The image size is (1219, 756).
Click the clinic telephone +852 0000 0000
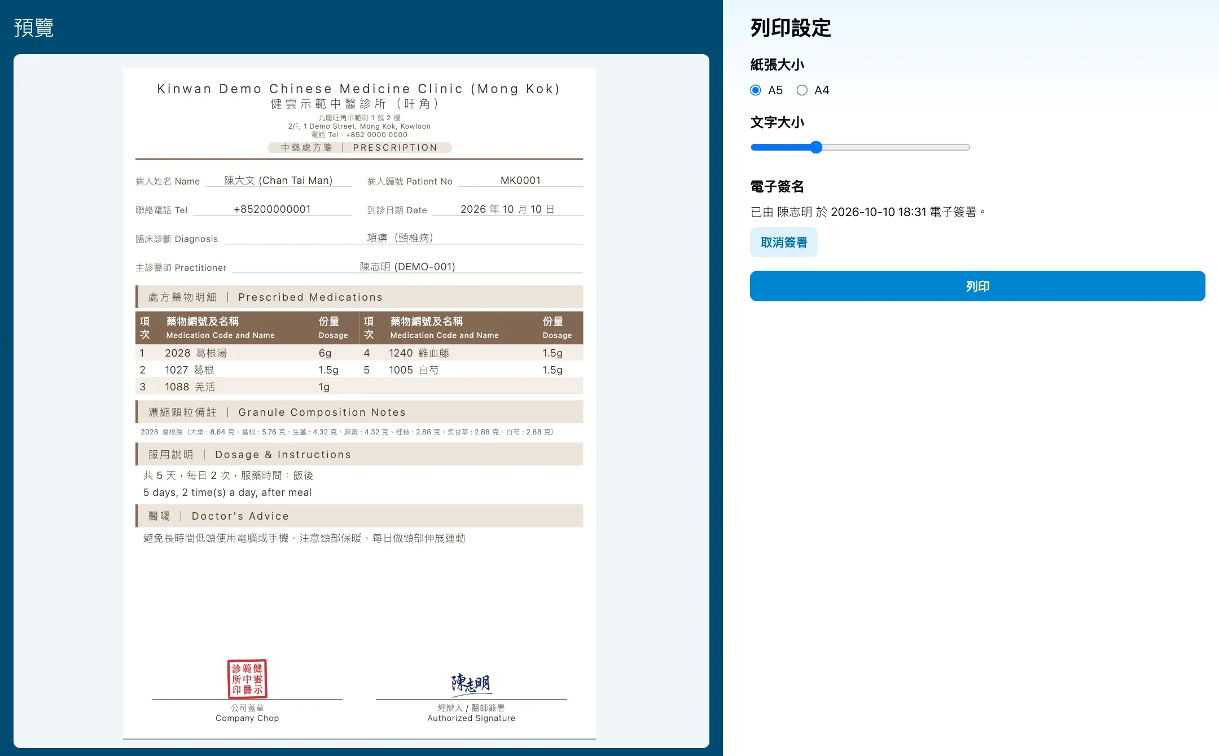[359, 135]
